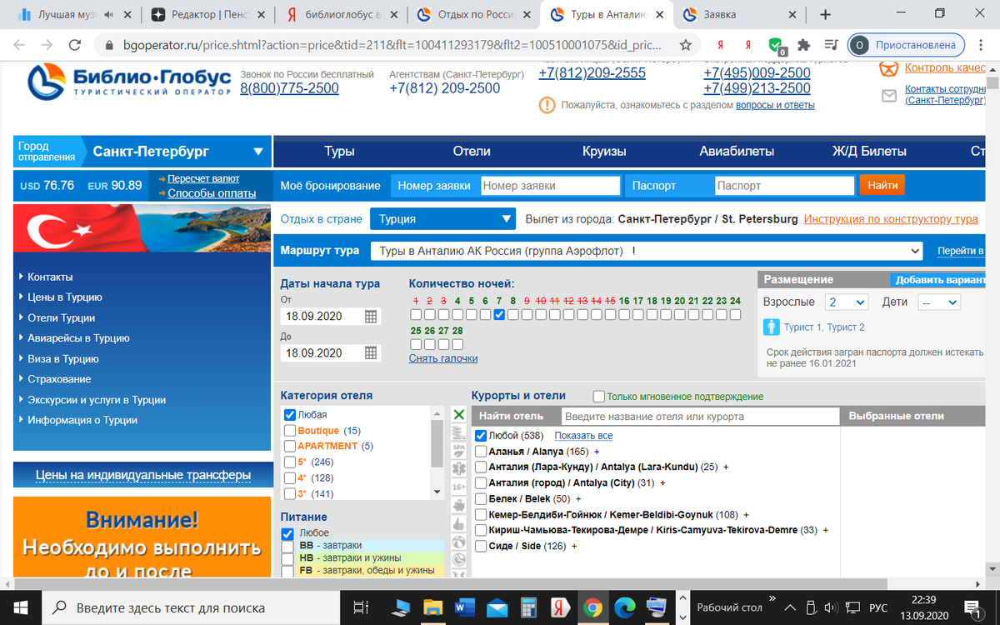
Task: Click green shield extension icon
Action: (x=776, y=45)
